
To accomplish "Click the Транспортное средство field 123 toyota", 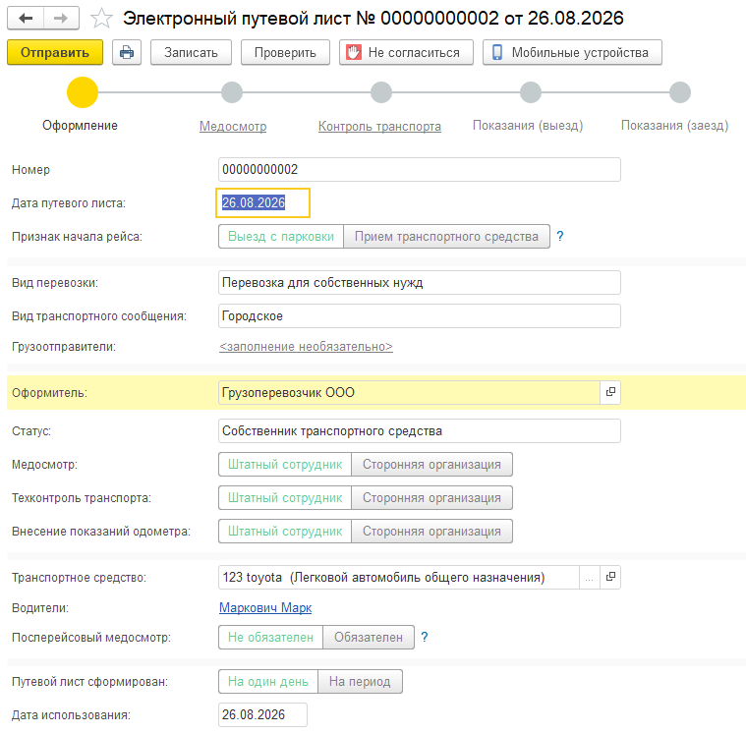I will (x=399, y=577).
